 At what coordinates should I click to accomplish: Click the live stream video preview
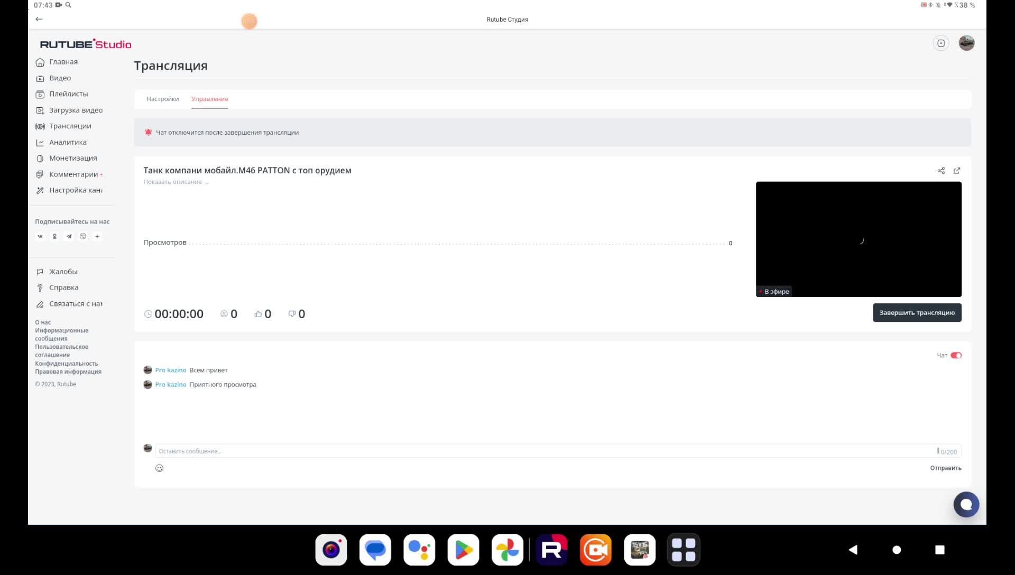(x=858, y=239)
